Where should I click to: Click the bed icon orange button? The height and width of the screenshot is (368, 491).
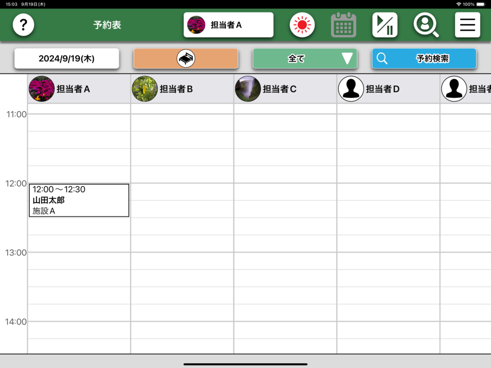186,58
